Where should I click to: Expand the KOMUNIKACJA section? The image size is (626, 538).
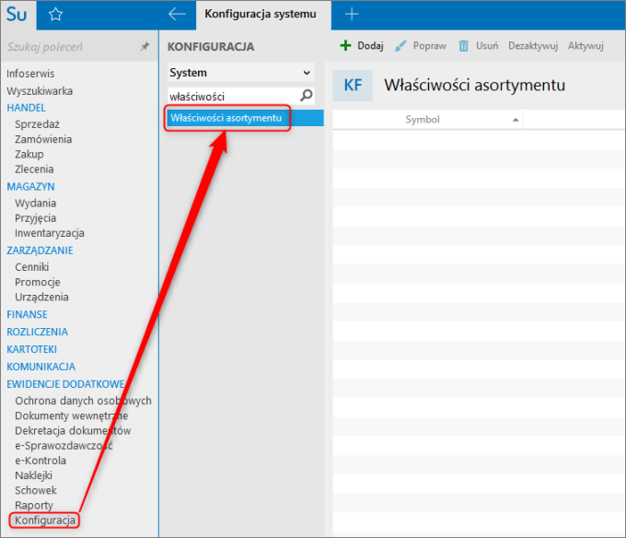coord(41,367)
